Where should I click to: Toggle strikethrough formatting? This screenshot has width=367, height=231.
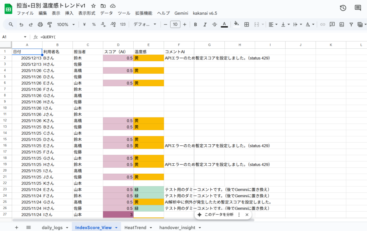point(214,24)
